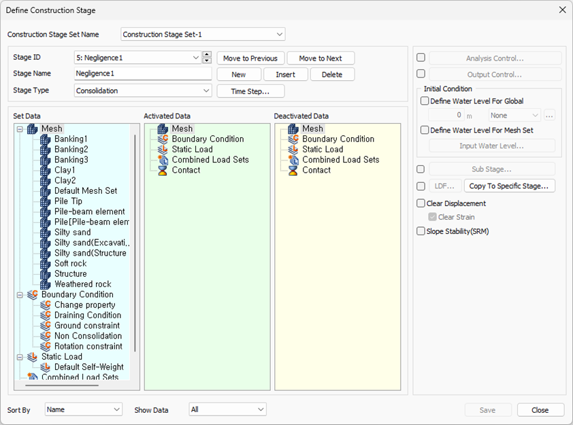Click the Banking1 mesh icon in Set Data
Viewport: 573px width, 425px height.
pos(46,139)
